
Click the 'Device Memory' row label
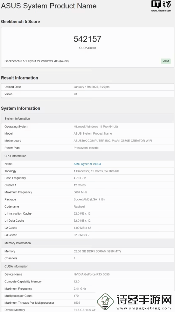(x=15, y=310)
